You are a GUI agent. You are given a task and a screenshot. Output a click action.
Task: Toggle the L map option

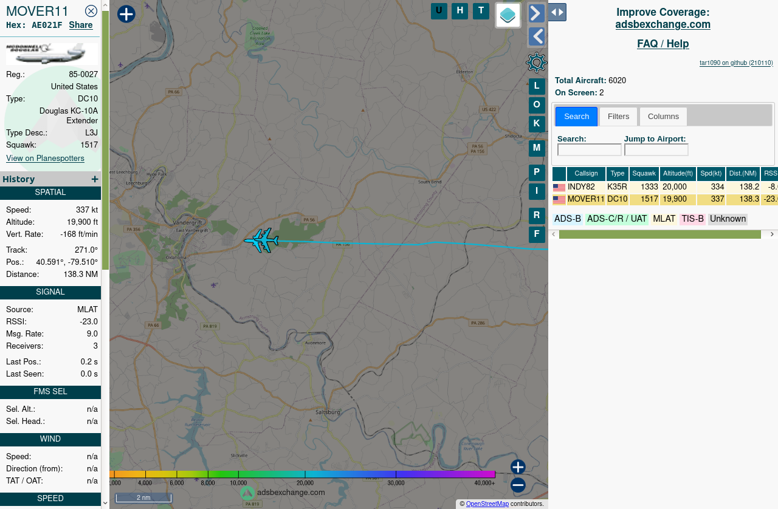(537, 86)
